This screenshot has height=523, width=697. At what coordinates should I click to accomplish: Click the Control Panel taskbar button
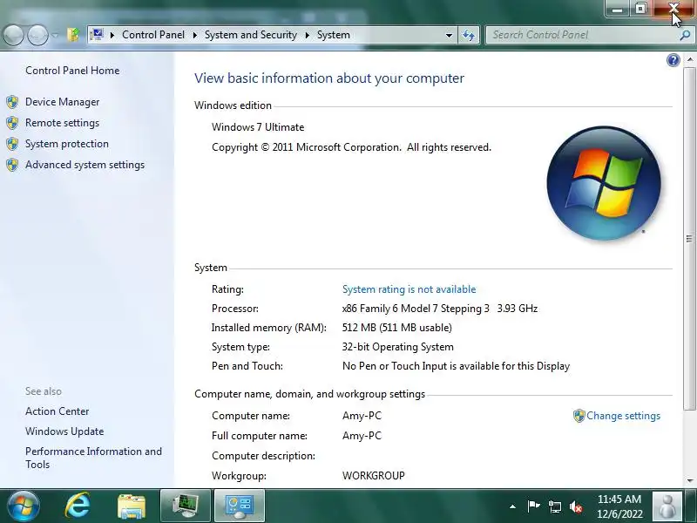[x=240, y=506]
